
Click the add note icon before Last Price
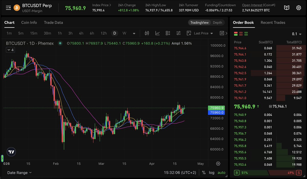tap(189, 33)
